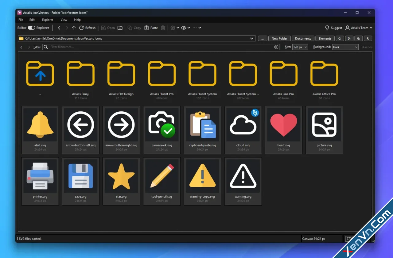
Task: Open the Help menu
Action: click(x=77, y=20)
